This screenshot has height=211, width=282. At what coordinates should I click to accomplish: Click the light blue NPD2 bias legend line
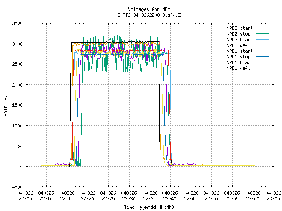coord(262,40)
